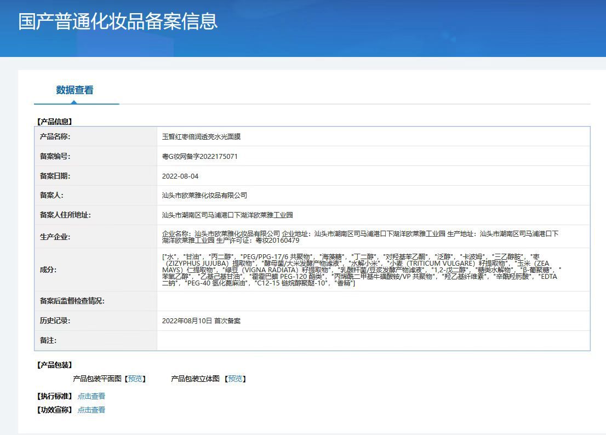606x435 pixels.
Task: Click the 【执行标准】 label
Action: (x=54, y=396)
